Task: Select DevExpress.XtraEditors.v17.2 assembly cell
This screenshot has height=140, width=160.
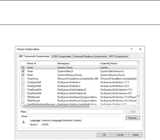Action: 115,82
